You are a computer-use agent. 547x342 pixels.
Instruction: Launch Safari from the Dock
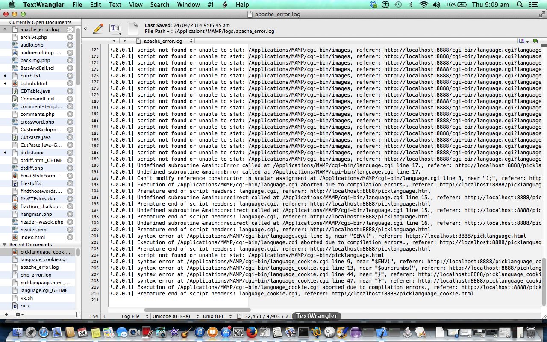coord(44,332)
